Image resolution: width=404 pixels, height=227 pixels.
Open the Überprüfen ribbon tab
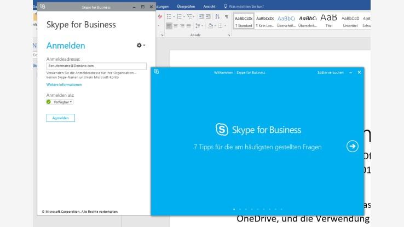[186, 6]
